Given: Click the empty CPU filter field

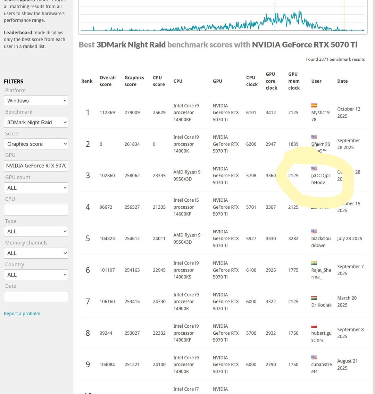Looking at the screenshot, I should (36, 210).
